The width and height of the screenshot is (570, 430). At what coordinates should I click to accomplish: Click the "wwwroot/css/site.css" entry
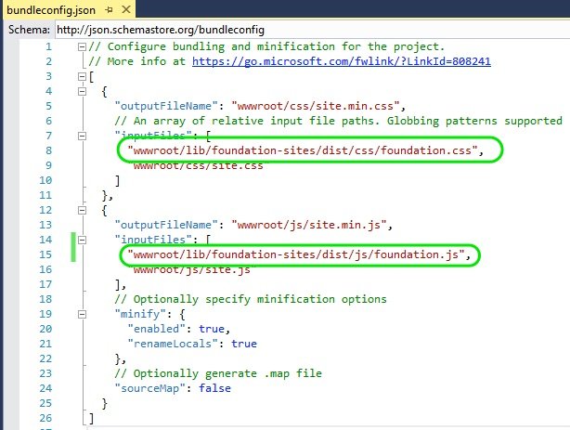pos(199,165)
